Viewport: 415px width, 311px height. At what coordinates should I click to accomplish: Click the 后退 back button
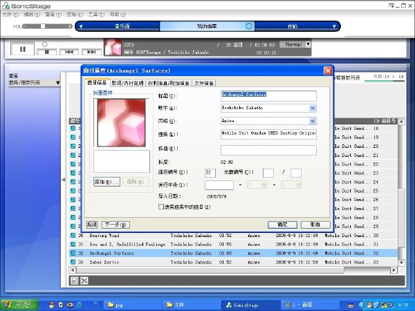click(x=92, y=225)
